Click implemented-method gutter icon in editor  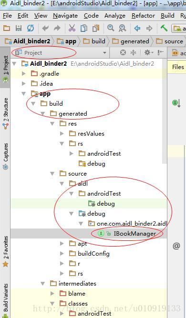click(176, 103)
